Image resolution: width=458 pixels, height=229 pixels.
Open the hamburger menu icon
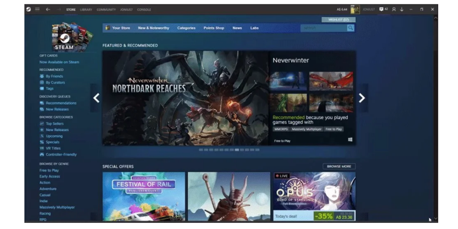(x=38, y=9)
